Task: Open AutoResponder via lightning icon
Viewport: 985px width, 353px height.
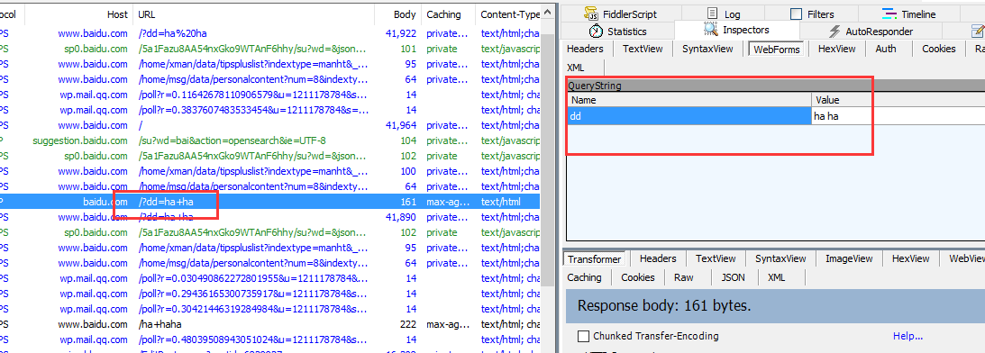Action: coord(835,32)
